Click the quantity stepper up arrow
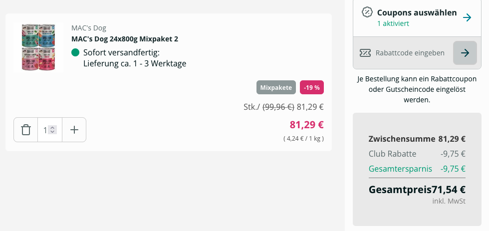 click(52, 128)
